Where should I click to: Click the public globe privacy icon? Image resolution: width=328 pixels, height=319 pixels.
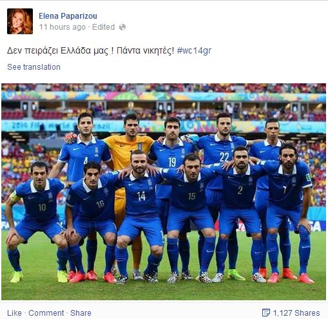click(x=122, y=27)
